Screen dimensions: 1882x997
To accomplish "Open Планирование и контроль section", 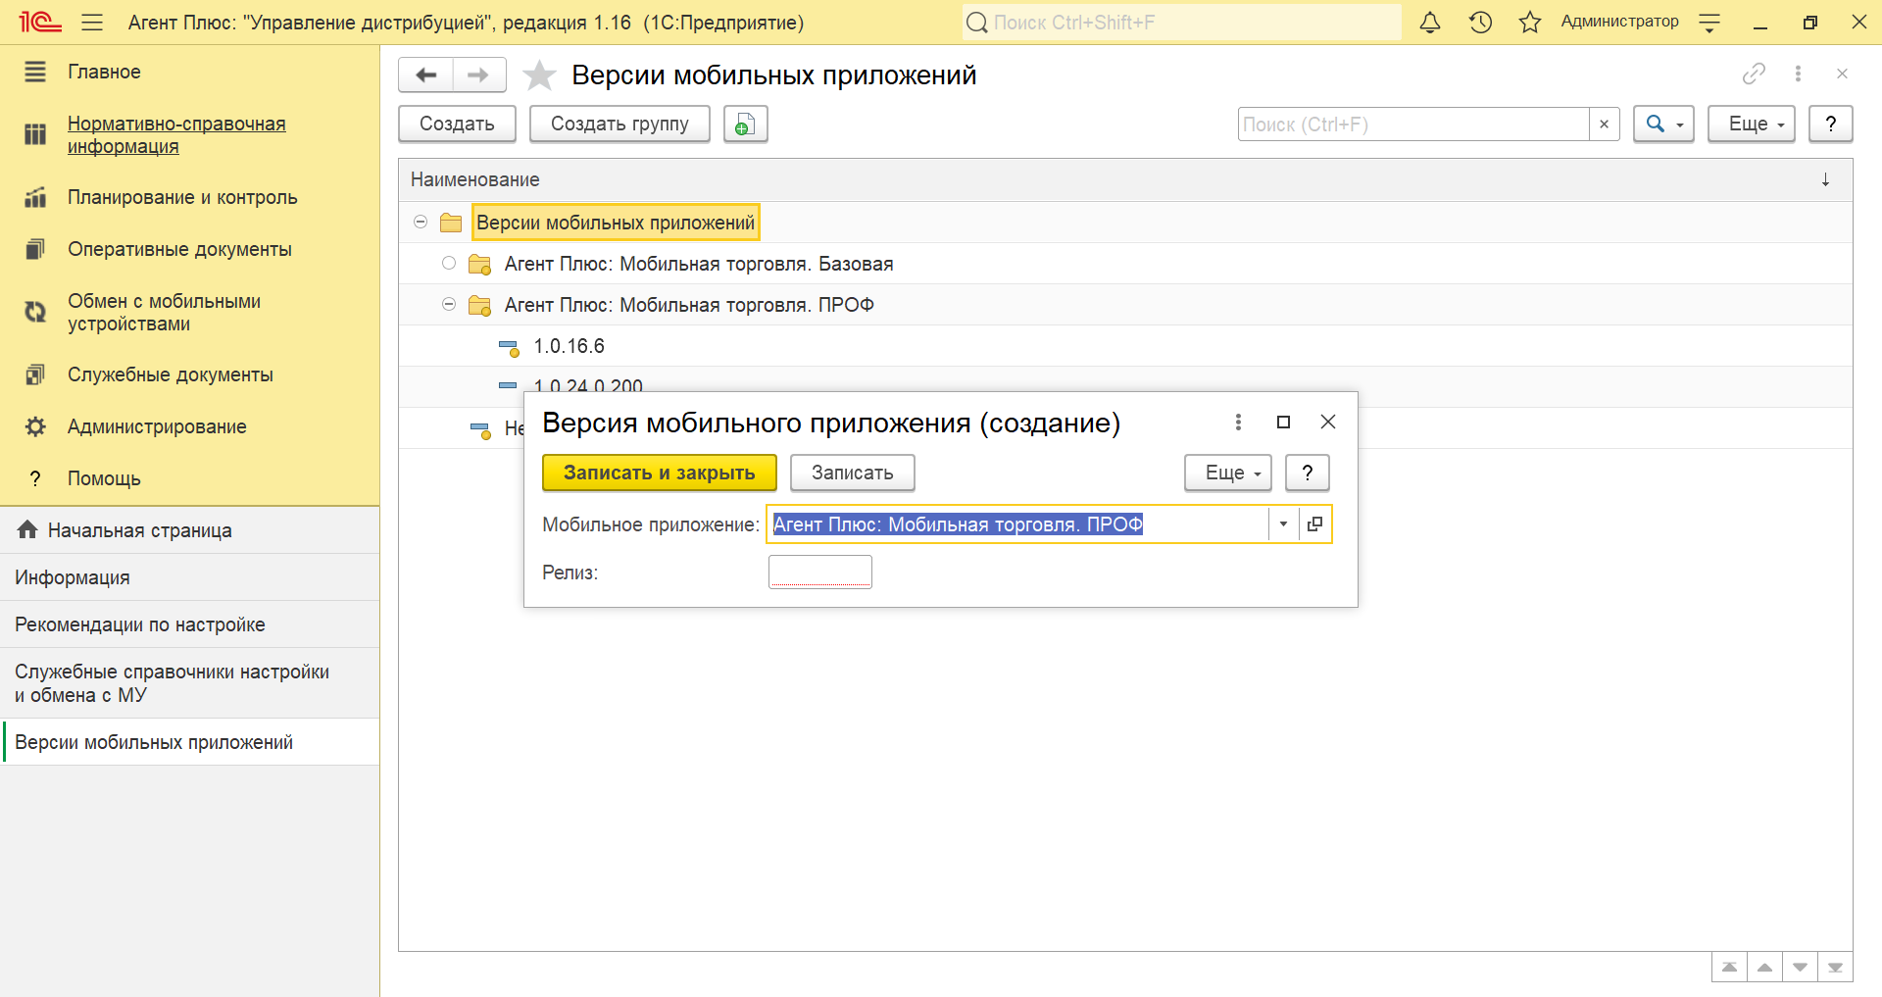I will coord(182,197).
